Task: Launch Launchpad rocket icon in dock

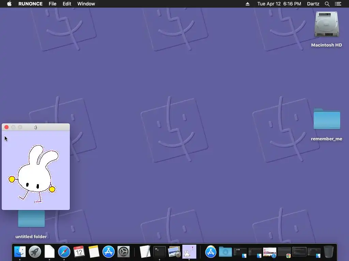Action: [x=35, y=252]
